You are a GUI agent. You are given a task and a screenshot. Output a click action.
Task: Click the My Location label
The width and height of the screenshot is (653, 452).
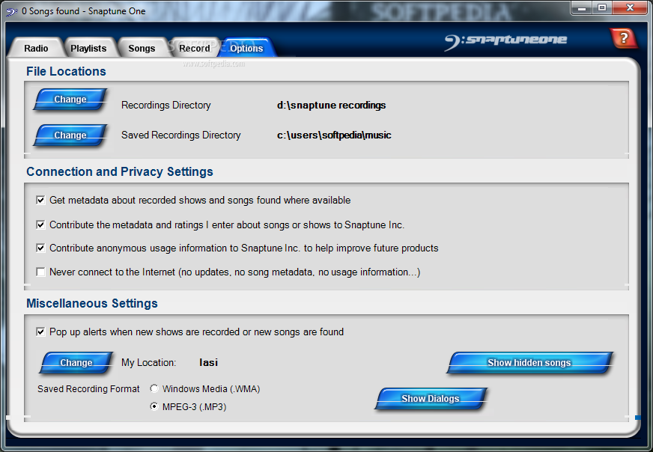click(149, 362)
